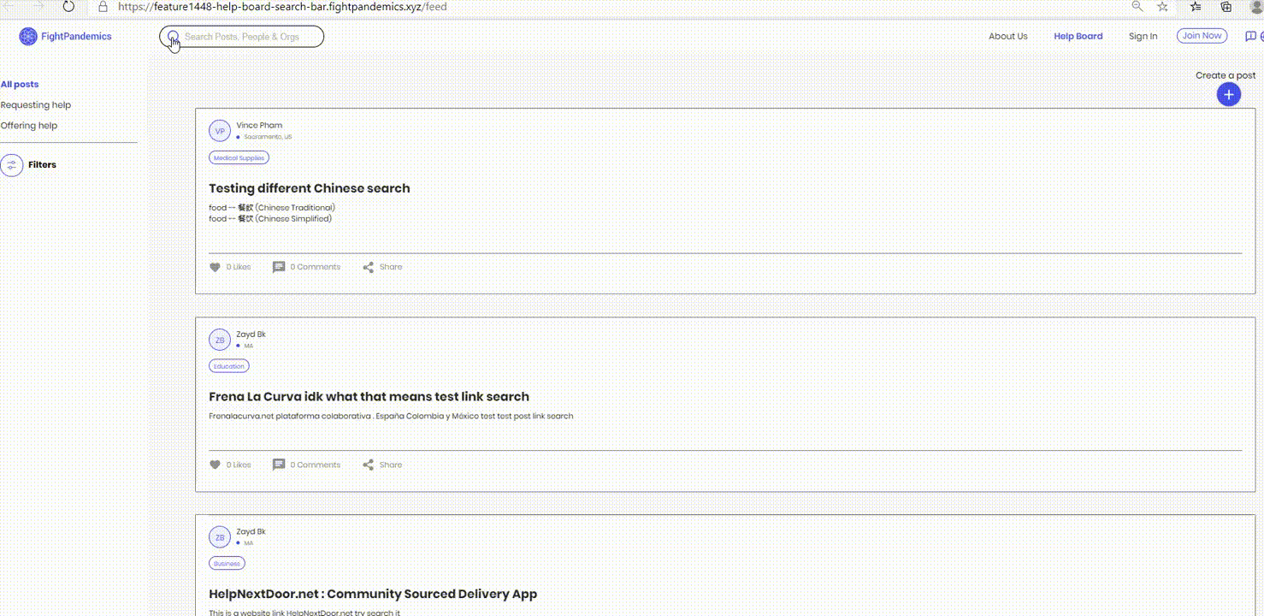Viewport: 1264px width, 616px height.
Task: Open the About Us page
Action: point(1008,36)
